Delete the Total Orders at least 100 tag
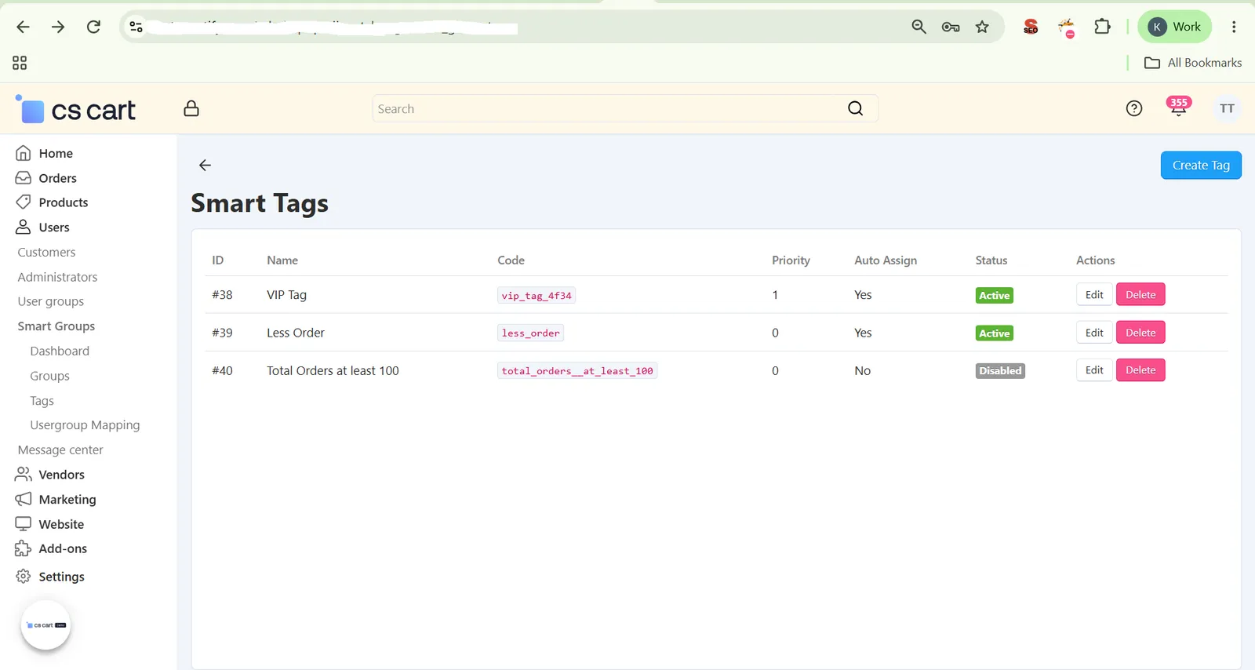Viewport: 1255px width, 670px height. point(1140,370)
